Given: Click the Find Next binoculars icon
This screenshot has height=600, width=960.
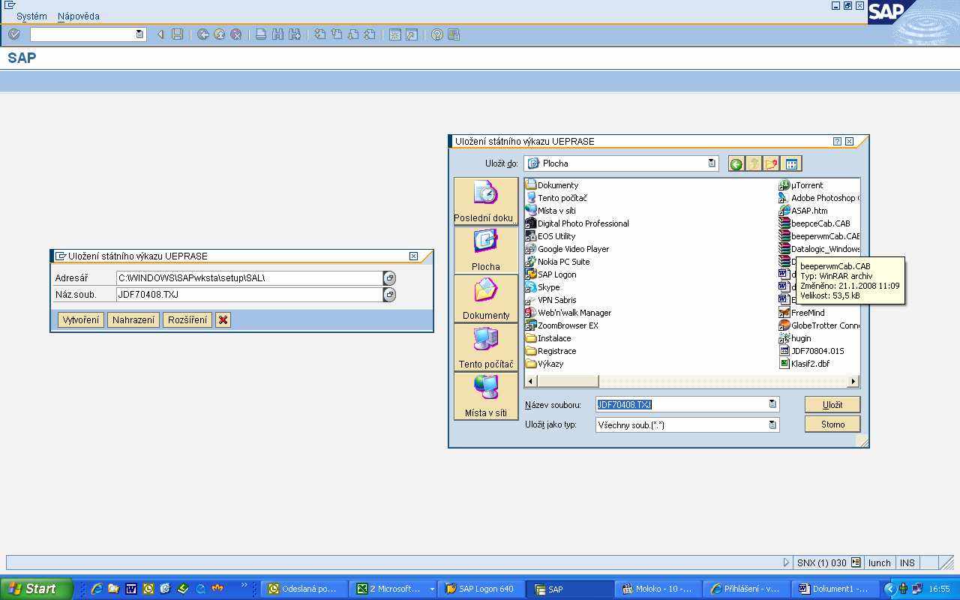Looking at the screenshot, I should pyautogui.click(x=294, y=34).
